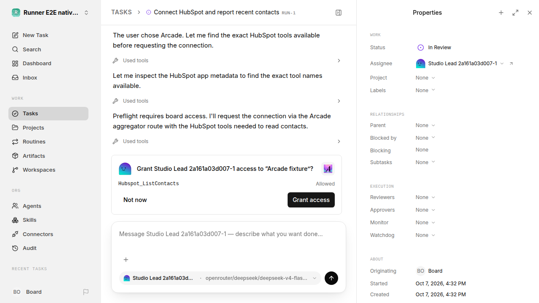Click the Hubspot_ListContacts tool name
The width and height of the screenshot is (539, 303).
[x=149, y=184]
